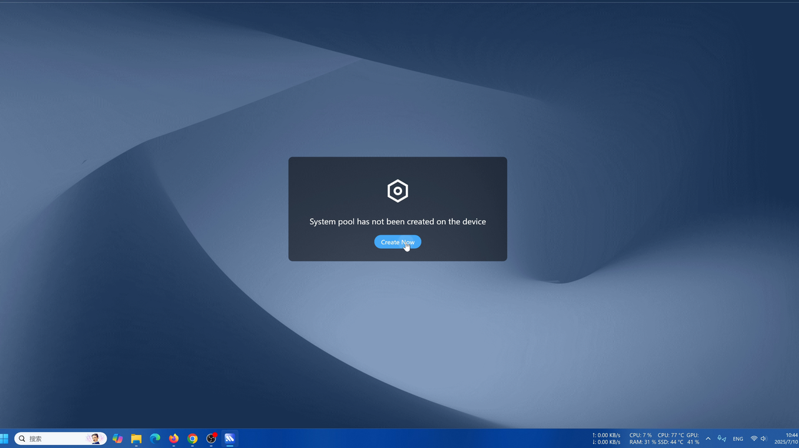
Task: Click the Create Now button
Action: click(398, 242)
